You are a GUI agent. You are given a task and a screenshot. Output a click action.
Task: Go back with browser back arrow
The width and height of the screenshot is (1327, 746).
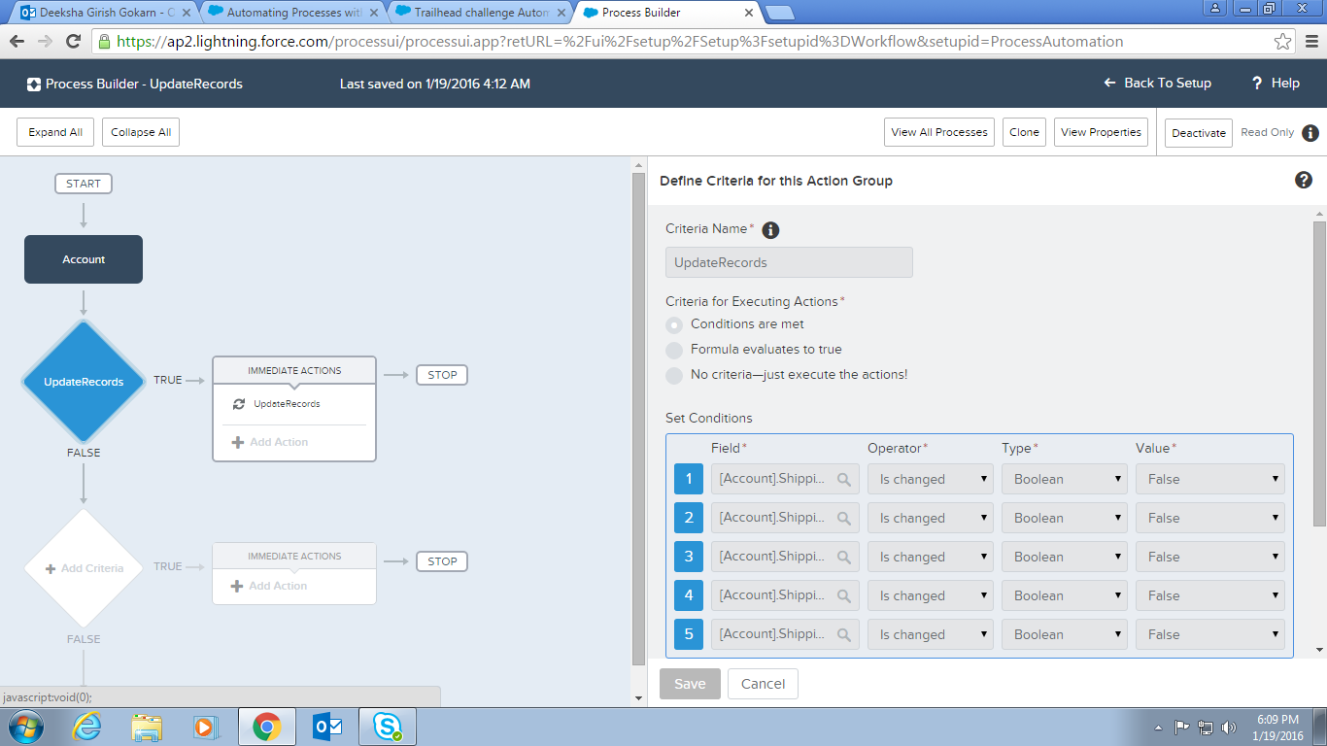(x=17, y=42)
